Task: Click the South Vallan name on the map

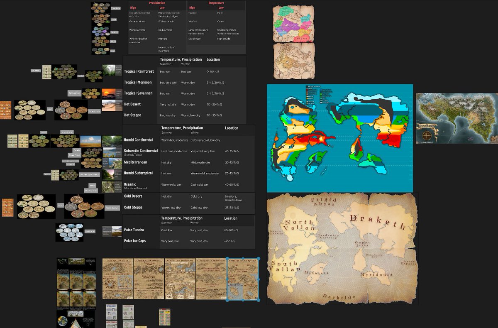Action: tap(285, 267)
